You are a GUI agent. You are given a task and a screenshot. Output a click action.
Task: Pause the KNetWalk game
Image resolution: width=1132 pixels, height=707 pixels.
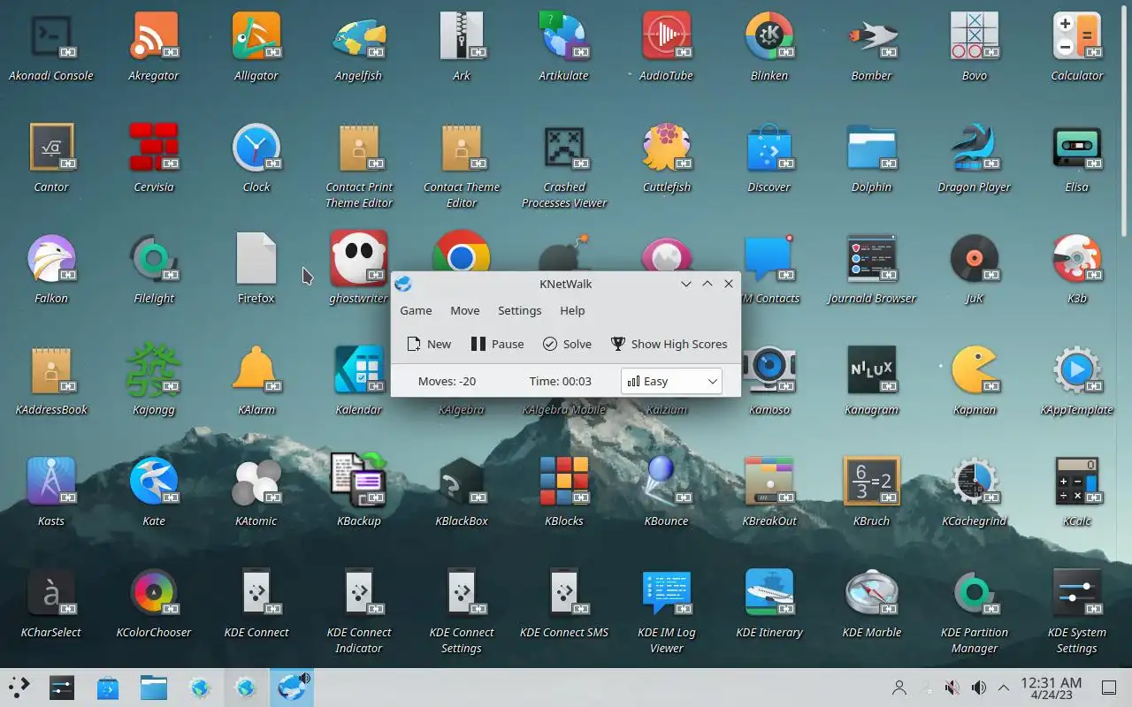tap(497, 345)
